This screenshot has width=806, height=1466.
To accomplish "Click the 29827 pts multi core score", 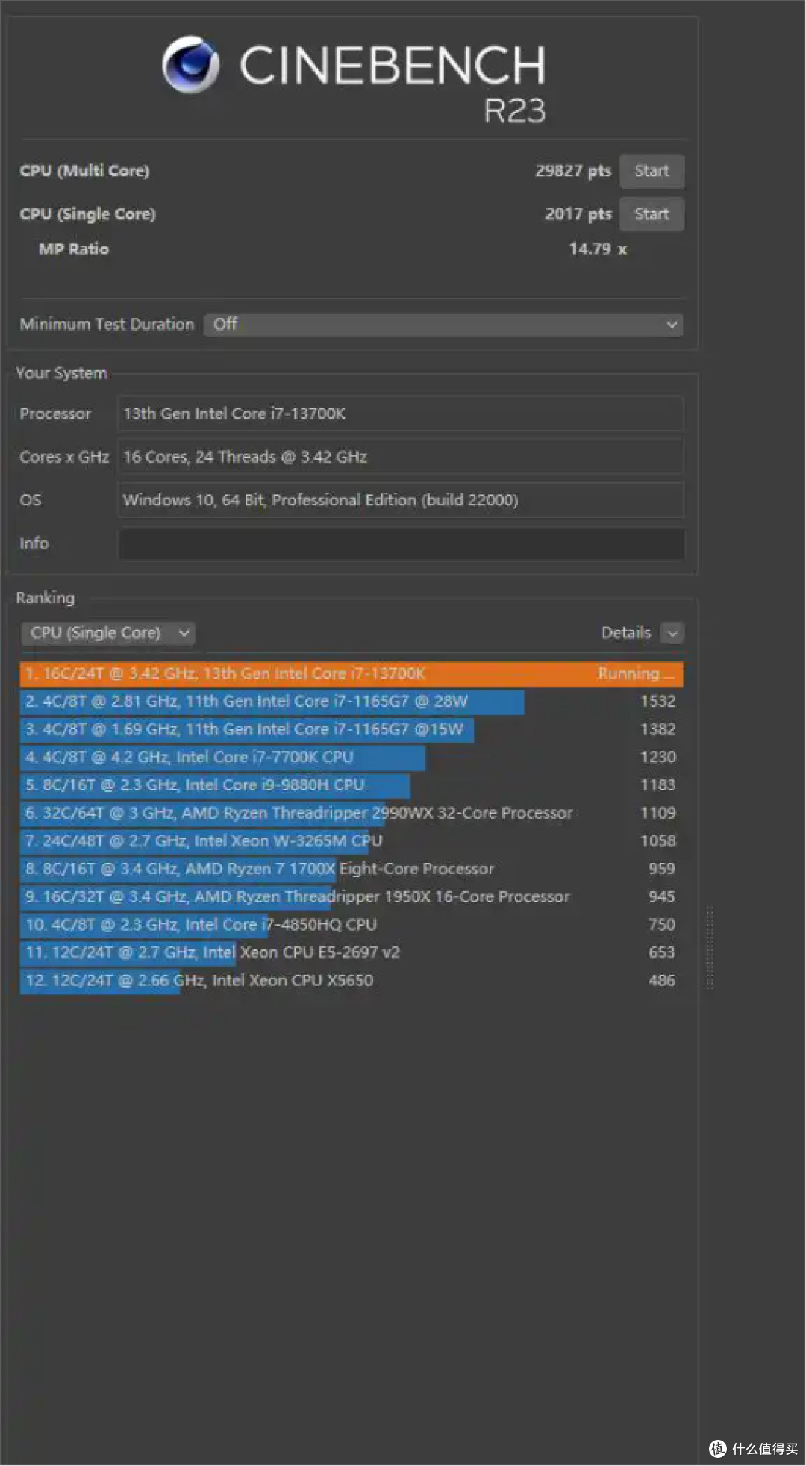I will coord(573,171).
